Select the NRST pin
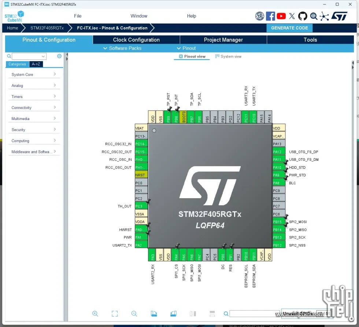Viewport: 359px width, 327px height. pyautogui.click(x=141, y=175)
